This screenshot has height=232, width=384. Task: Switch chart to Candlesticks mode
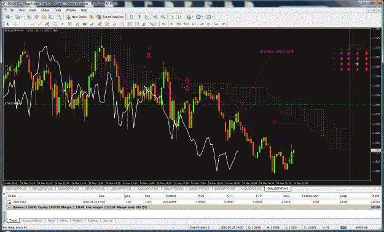point(139,17)
